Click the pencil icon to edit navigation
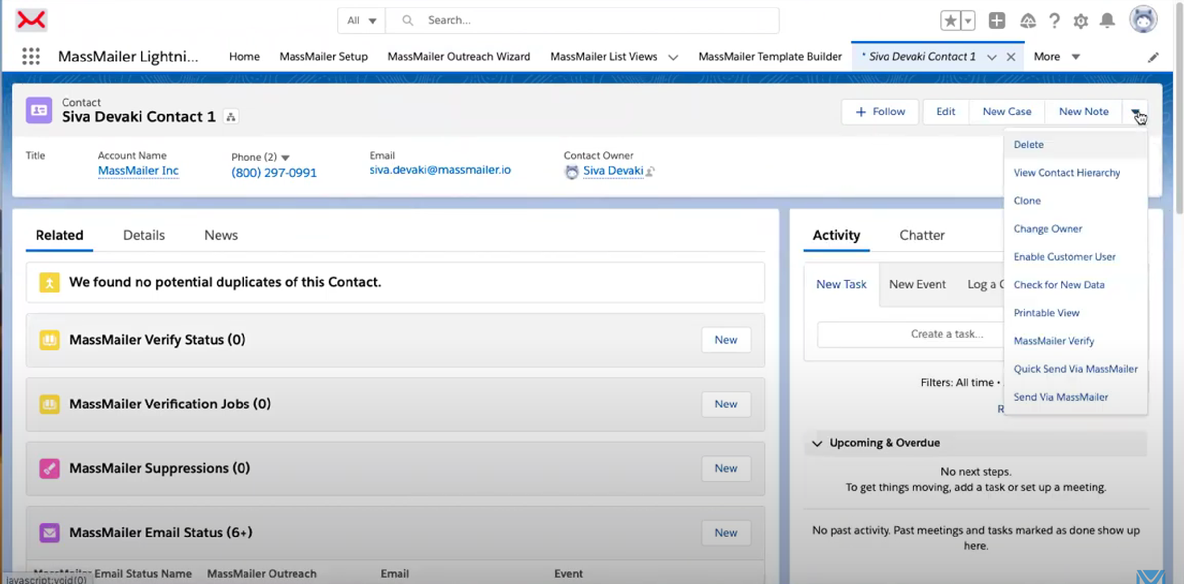The width and height of the screenshot is (1184, 584). point(1153,57)
